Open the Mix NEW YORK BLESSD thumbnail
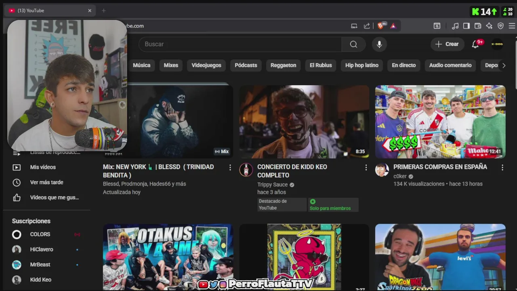 click(x=180, y=122)
